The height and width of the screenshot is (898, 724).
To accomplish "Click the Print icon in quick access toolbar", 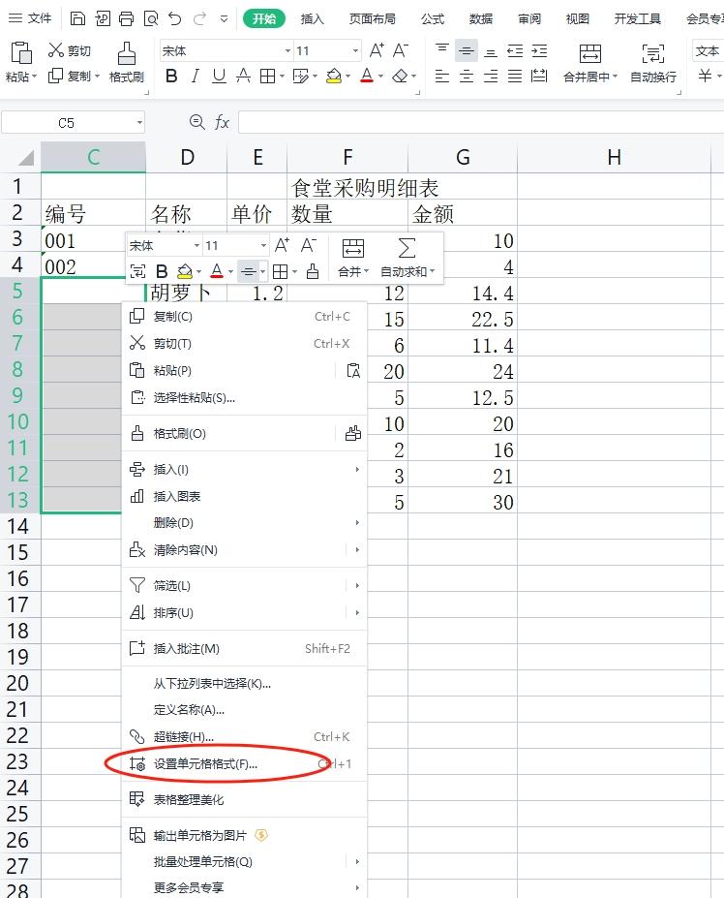I will pyautogui.click(x=126, y=19).
